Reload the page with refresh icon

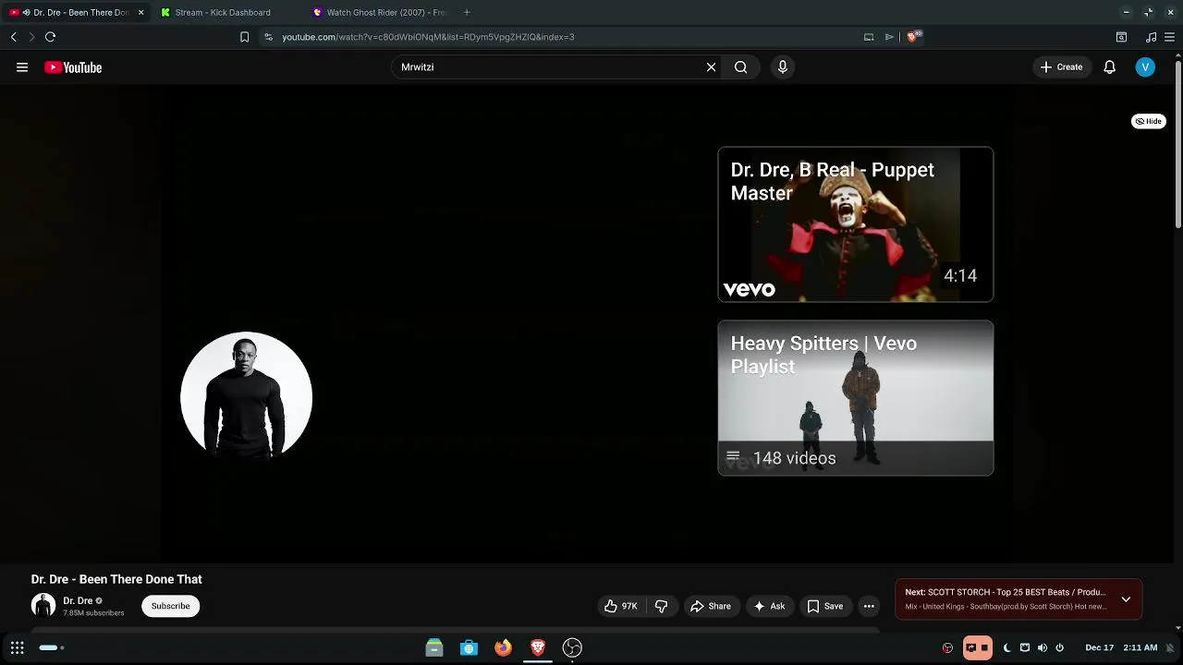[51, 37]
